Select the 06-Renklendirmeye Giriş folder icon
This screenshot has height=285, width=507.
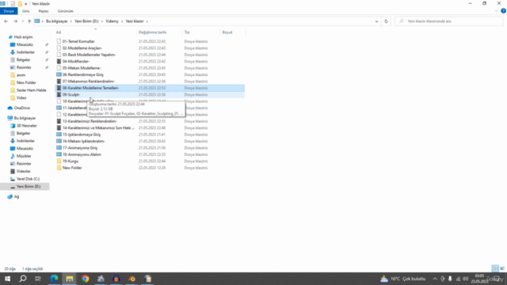[59, 74]
